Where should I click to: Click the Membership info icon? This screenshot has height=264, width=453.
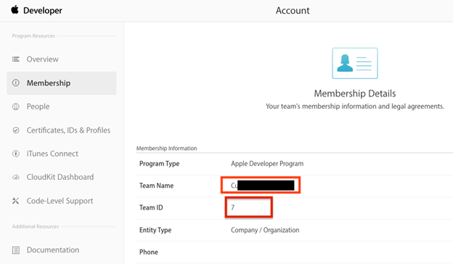point(16,83)
